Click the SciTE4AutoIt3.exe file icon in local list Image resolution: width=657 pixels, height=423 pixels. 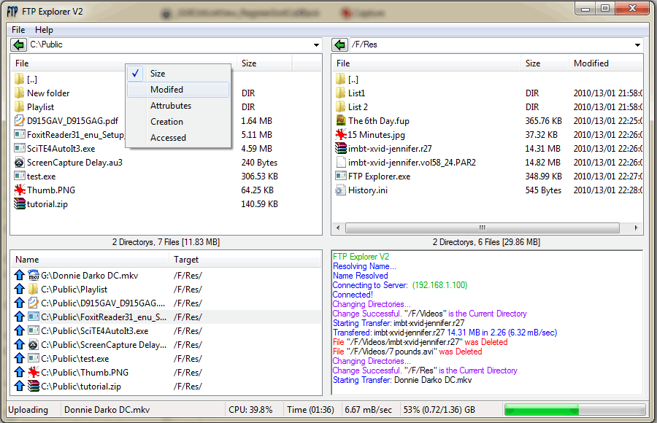pyautogui.click(x=19, y=148)
